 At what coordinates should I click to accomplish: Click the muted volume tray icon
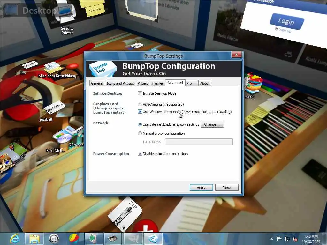(295, 239)
